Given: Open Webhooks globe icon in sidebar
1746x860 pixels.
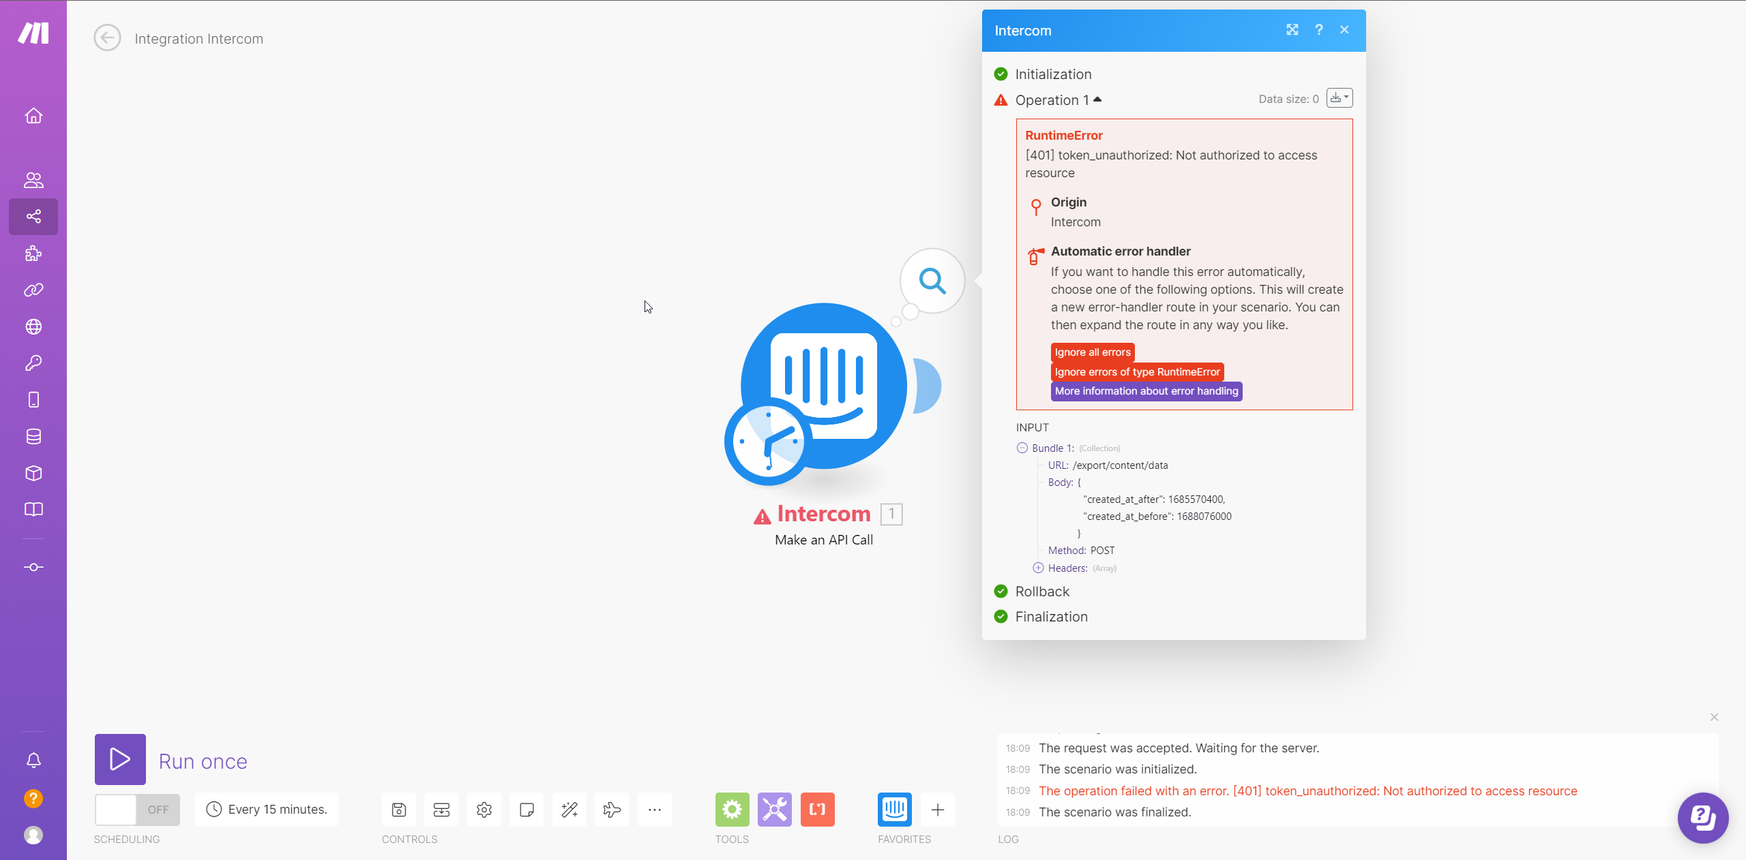Looking at the screenshot, I should tap(33, 327).
